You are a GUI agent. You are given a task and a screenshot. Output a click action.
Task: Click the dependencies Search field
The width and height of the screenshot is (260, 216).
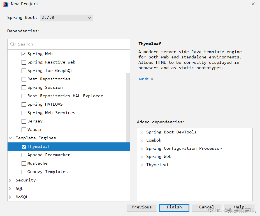tap(69, 44)
